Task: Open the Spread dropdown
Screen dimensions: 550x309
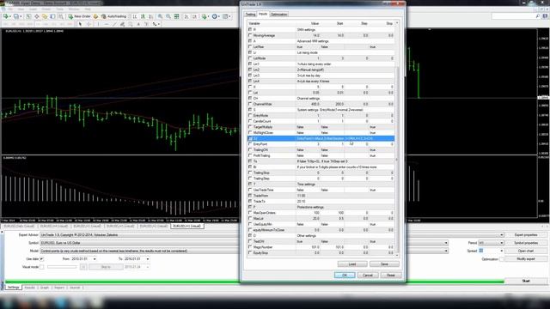Action: click(x=502, y=251)
